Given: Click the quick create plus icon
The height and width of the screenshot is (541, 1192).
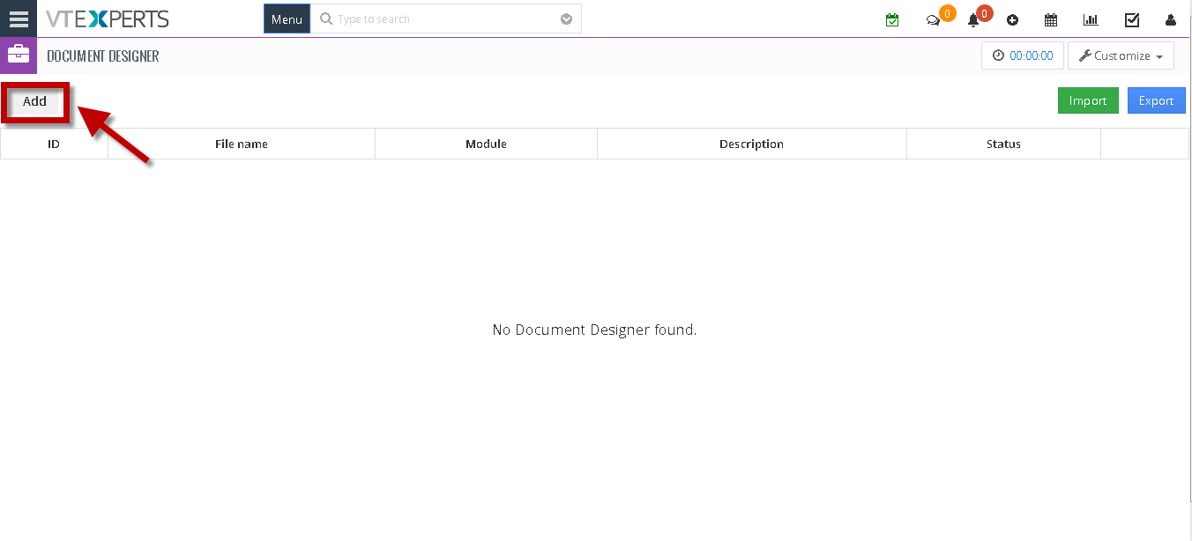Looking at the screenshot, I should [x=1012, y=20].
